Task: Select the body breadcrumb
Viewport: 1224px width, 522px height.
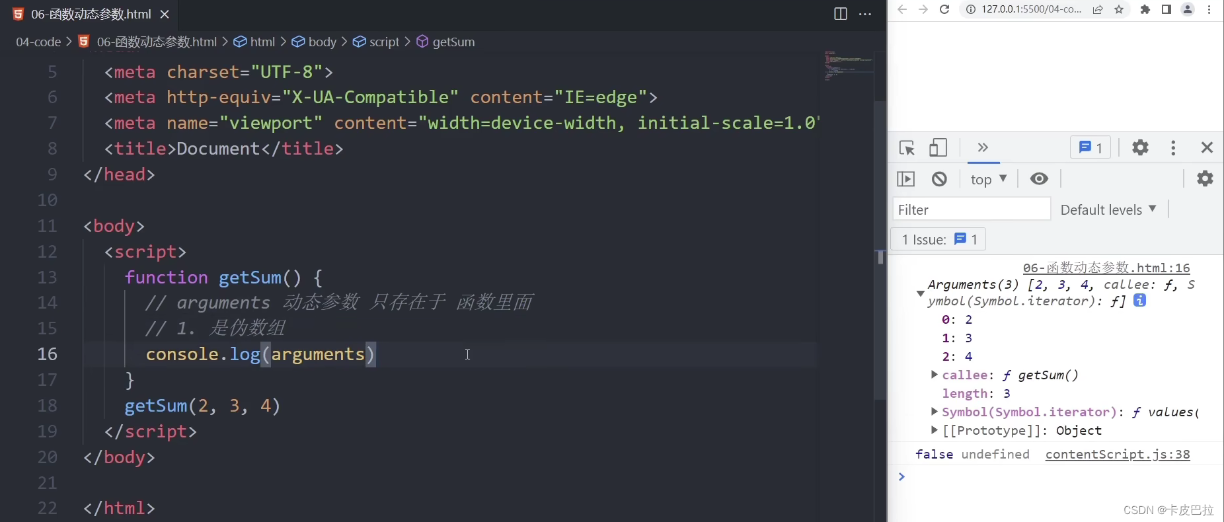Action: (315, 42)
